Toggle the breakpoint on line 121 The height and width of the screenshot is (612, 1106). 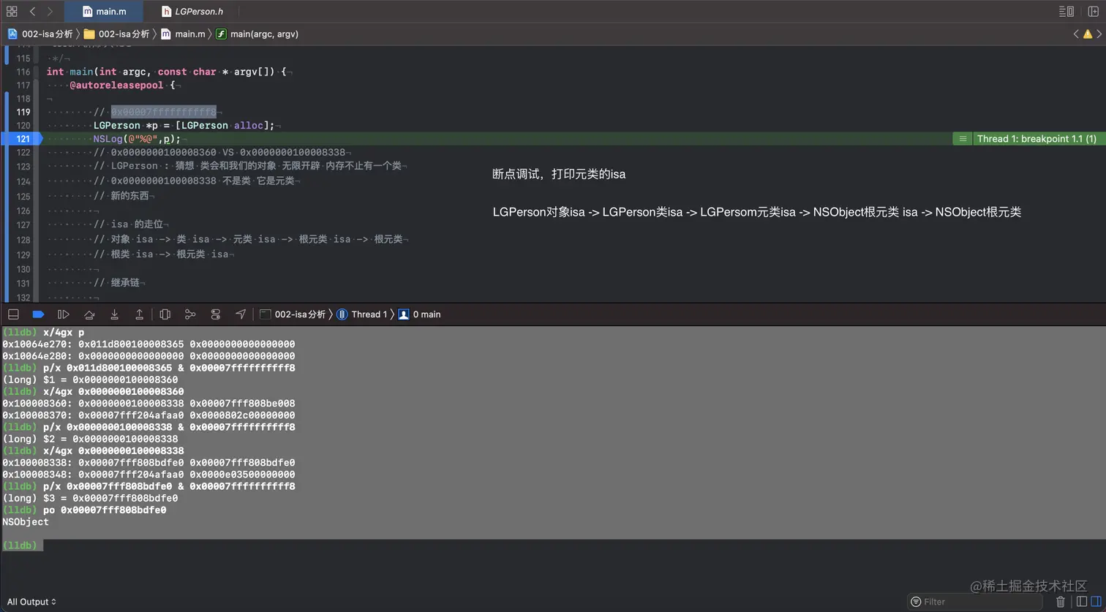[x=23, y=138]
